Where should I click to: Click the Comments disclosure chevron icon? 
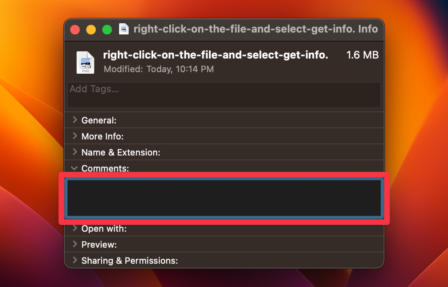(74, 168)
